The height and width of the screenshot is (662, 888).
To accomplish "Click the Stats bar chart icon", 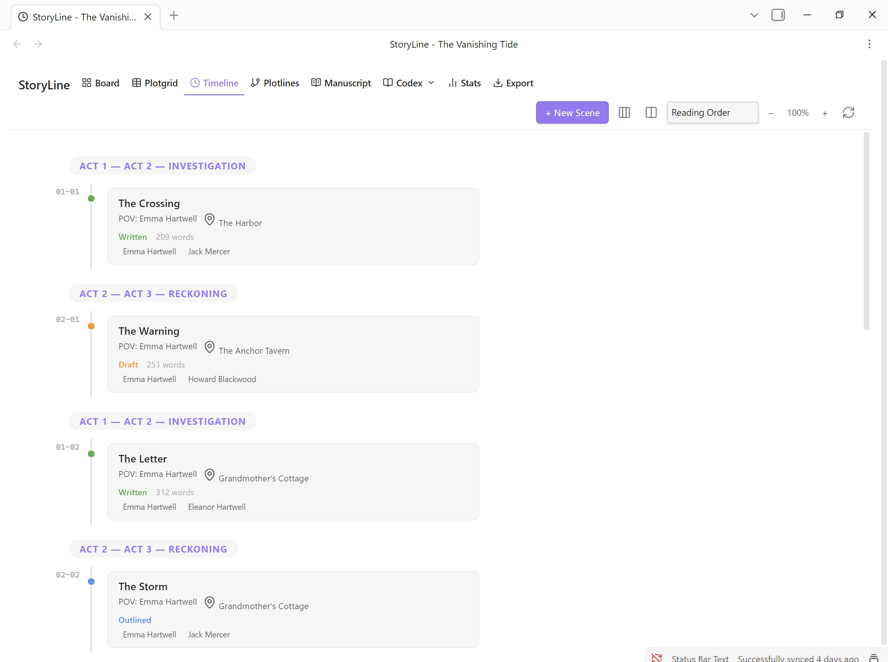I will [x=452, y=83].
